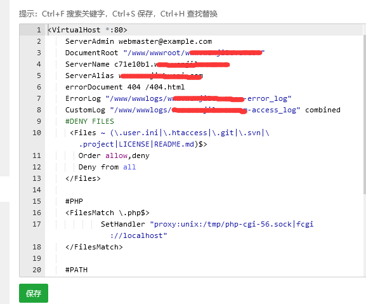
Task: Click the ://localhost" continuation text
Action: (x=138, y=236)
